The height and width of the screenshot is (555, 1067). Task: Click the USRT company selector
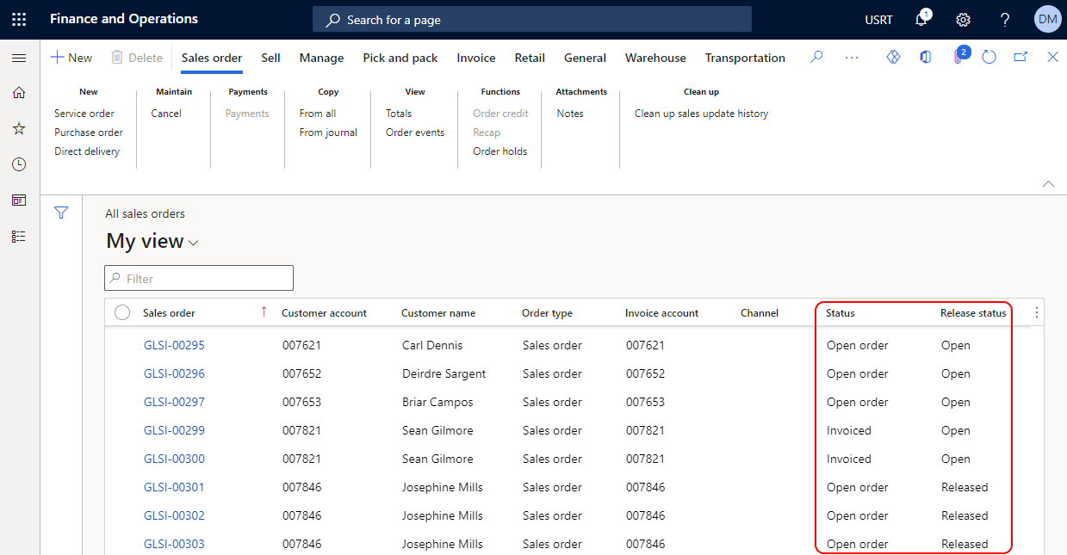click(x=878, y=19)
